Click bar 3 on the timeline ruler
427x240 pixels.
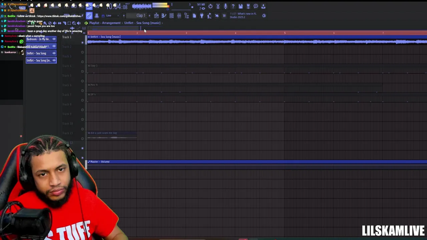coord(186,33)
